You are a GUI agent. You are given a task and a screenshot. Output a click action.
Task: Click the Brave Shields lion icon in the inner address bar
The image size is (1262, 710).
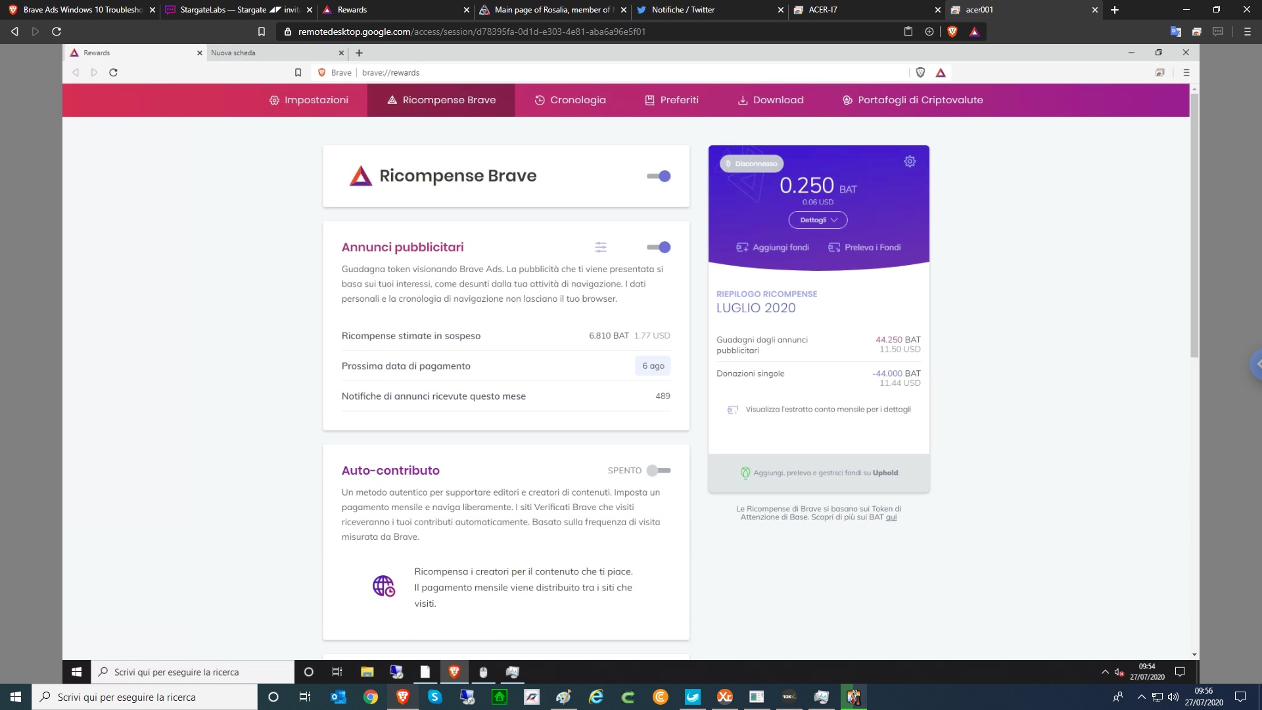tap(920, 72)
